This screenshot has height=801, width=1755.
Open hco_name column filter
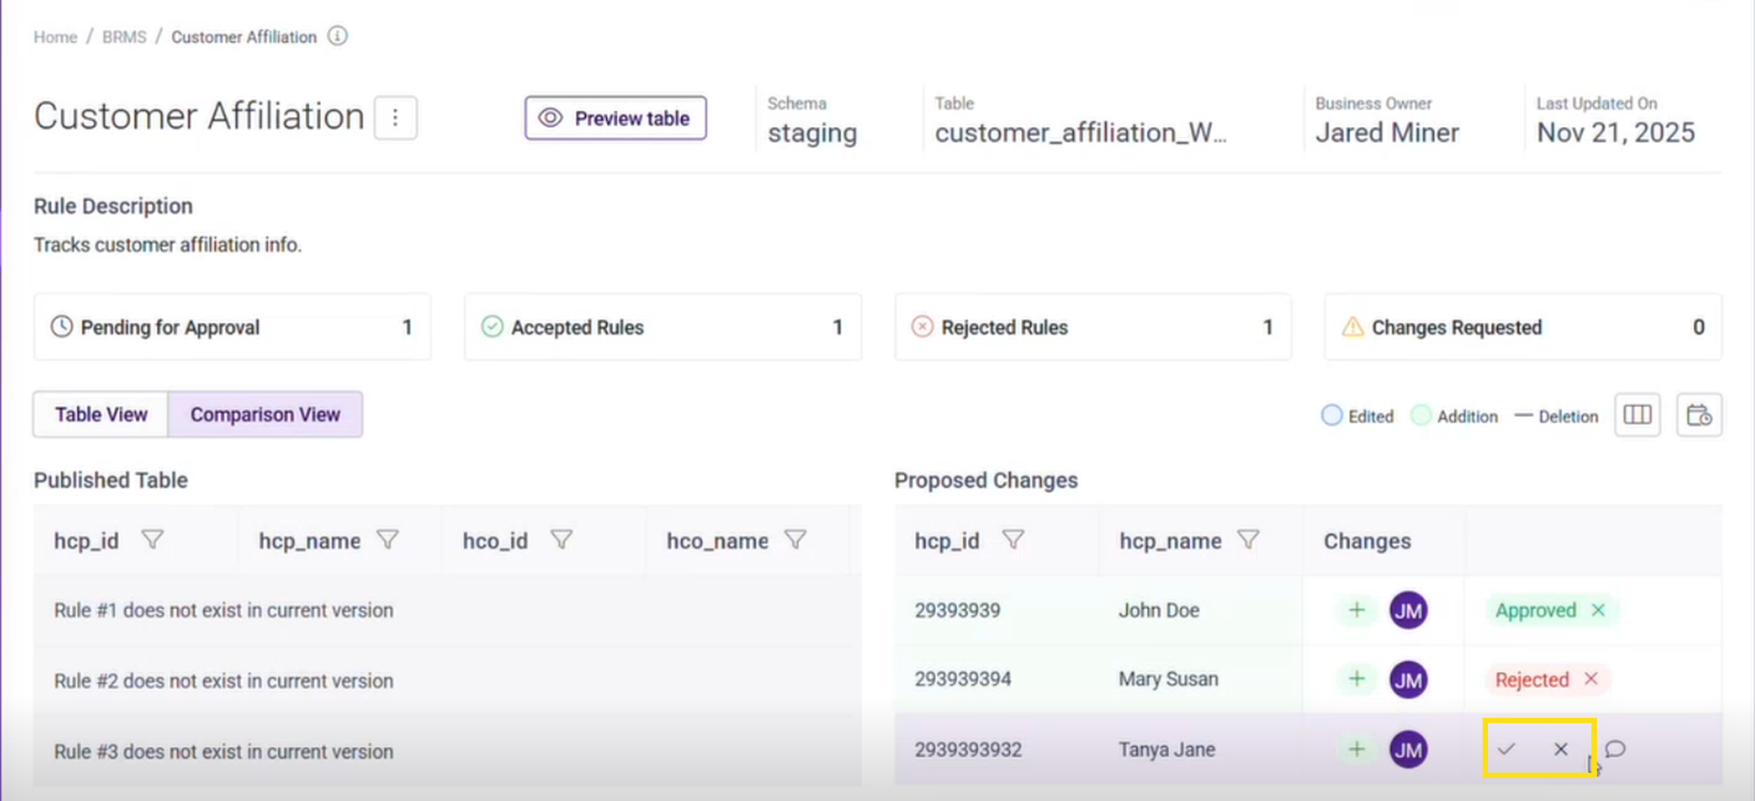click(x=795, y=540)
